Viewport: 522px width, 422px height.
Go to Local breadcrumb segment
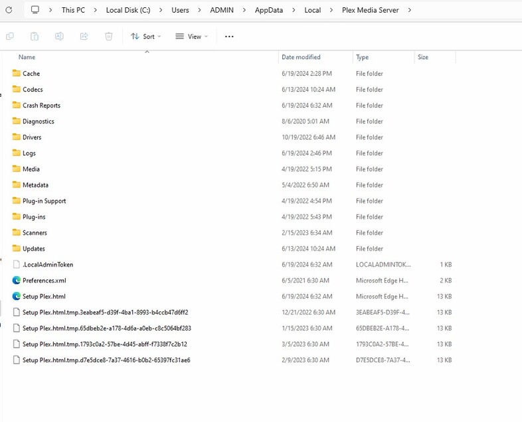(313, 10)
